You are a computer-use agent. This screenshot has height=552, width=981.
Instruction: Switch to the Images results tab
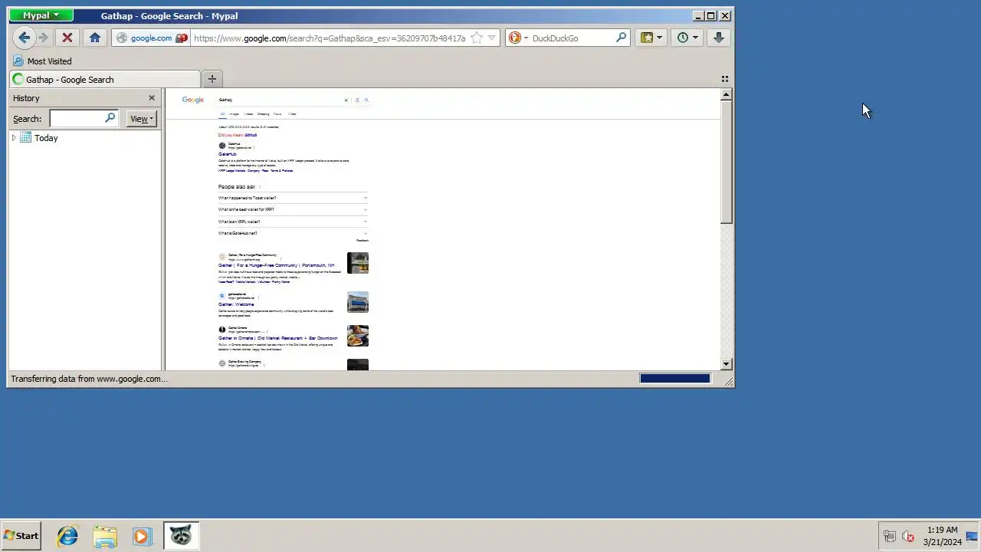point(235,114)
